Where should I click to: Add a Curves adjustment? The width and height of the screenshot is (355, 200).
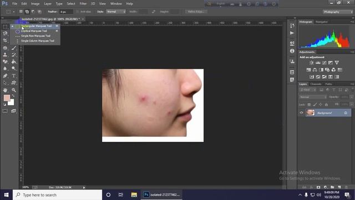[324, 63]
